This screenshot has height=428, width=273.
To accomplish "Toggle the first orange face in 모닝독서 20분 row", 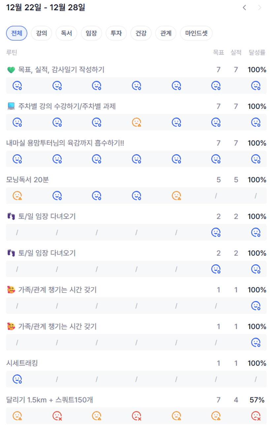I will pyautogui.click(x=17, y=196).
